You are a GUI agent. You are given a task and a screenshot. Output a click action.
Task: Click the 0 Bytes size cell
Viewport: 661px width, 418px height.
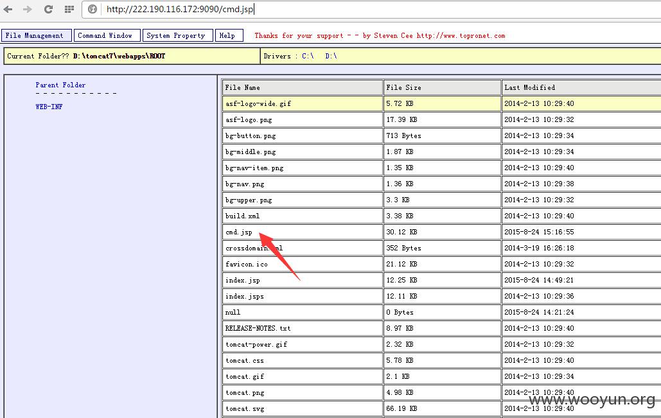pyautogui.click(x=442, y=312)
